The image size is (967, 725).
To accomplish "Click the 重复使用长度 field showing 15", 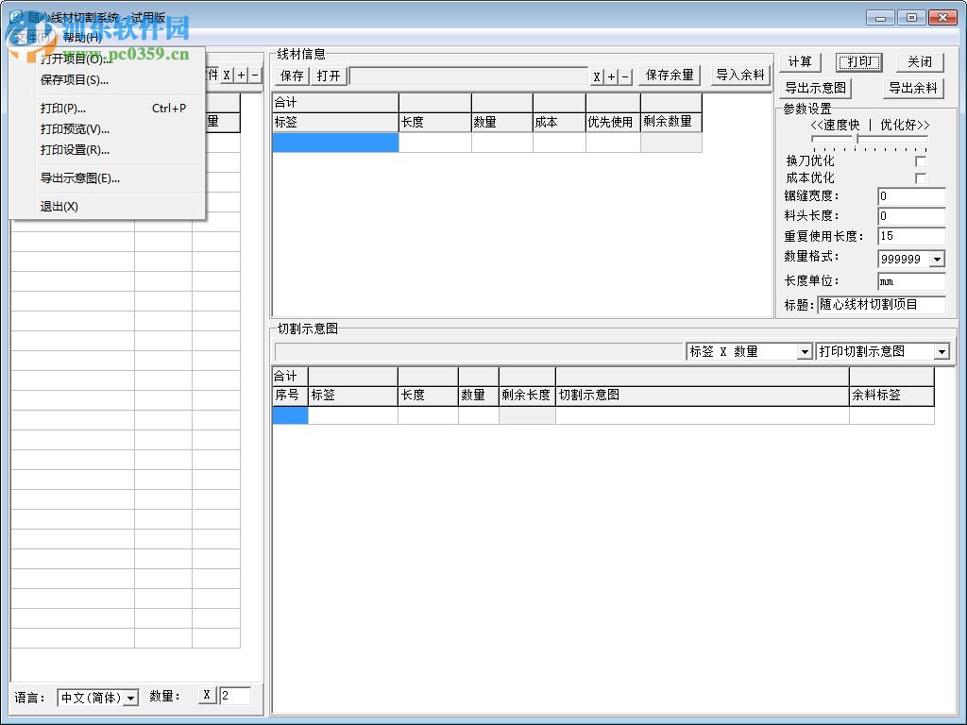I will pos(911,236).
